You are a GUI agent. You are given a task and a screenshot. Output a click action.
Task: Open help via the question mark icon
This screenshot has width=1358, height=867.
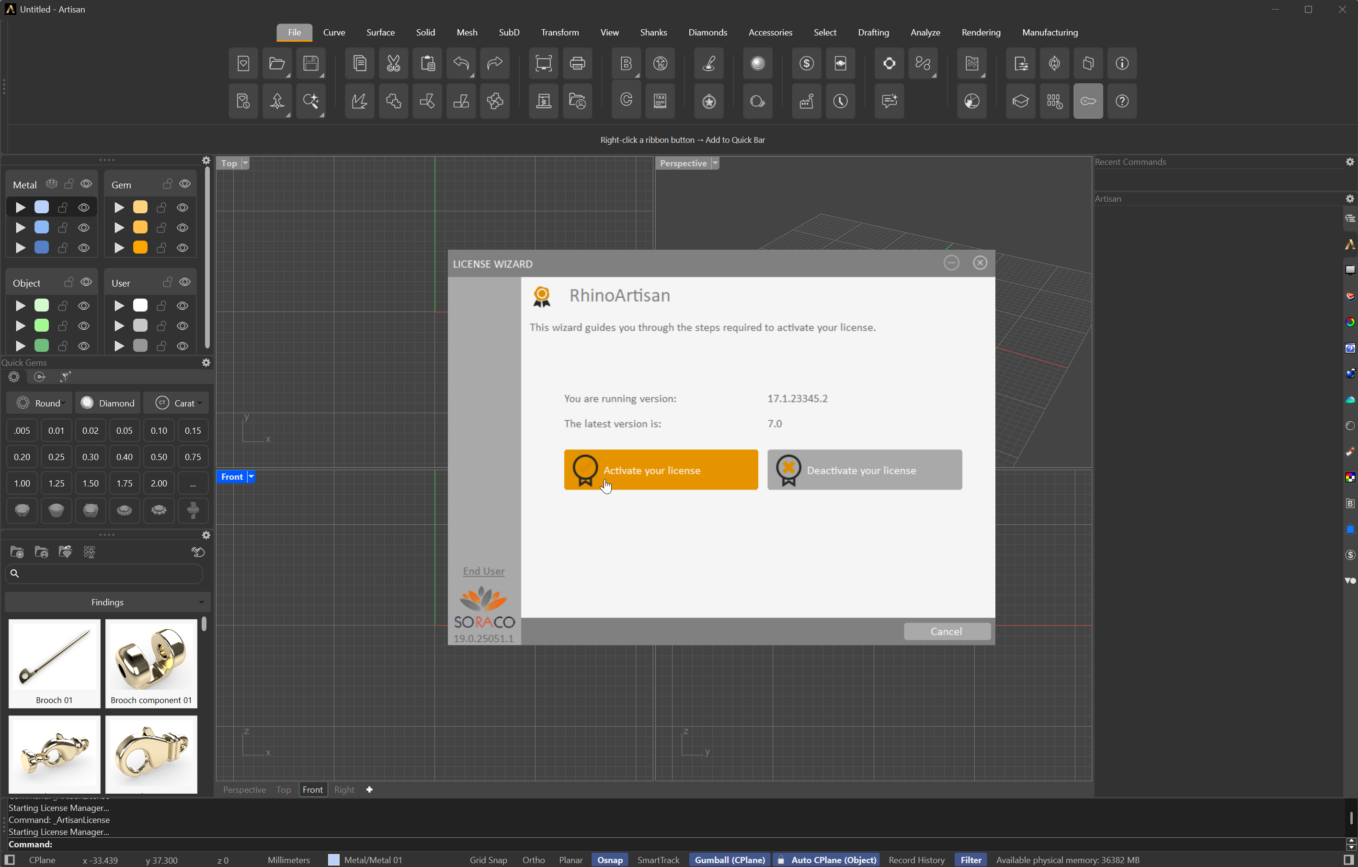coord(1122,101)
